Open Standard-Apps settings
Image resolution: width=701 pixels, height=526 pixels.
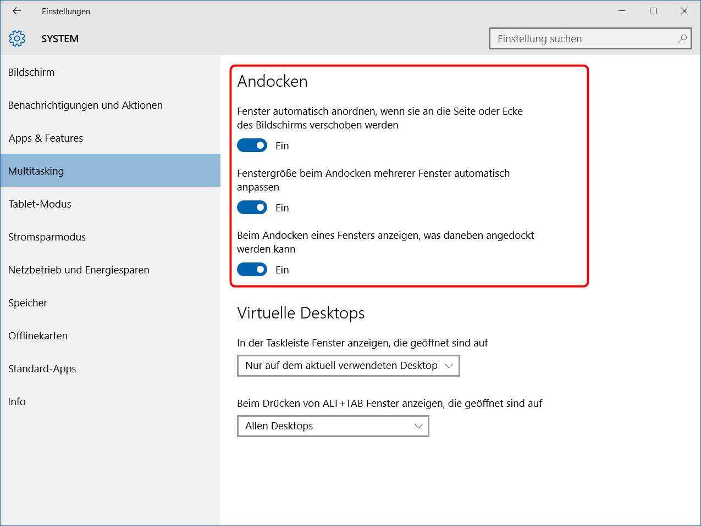[x=42, y=369]
